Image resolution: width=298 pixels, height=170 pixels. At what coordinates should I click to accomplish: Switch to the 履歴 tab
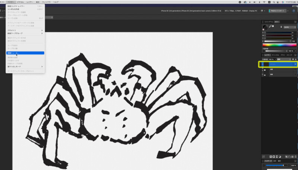[x=279, y=161]
